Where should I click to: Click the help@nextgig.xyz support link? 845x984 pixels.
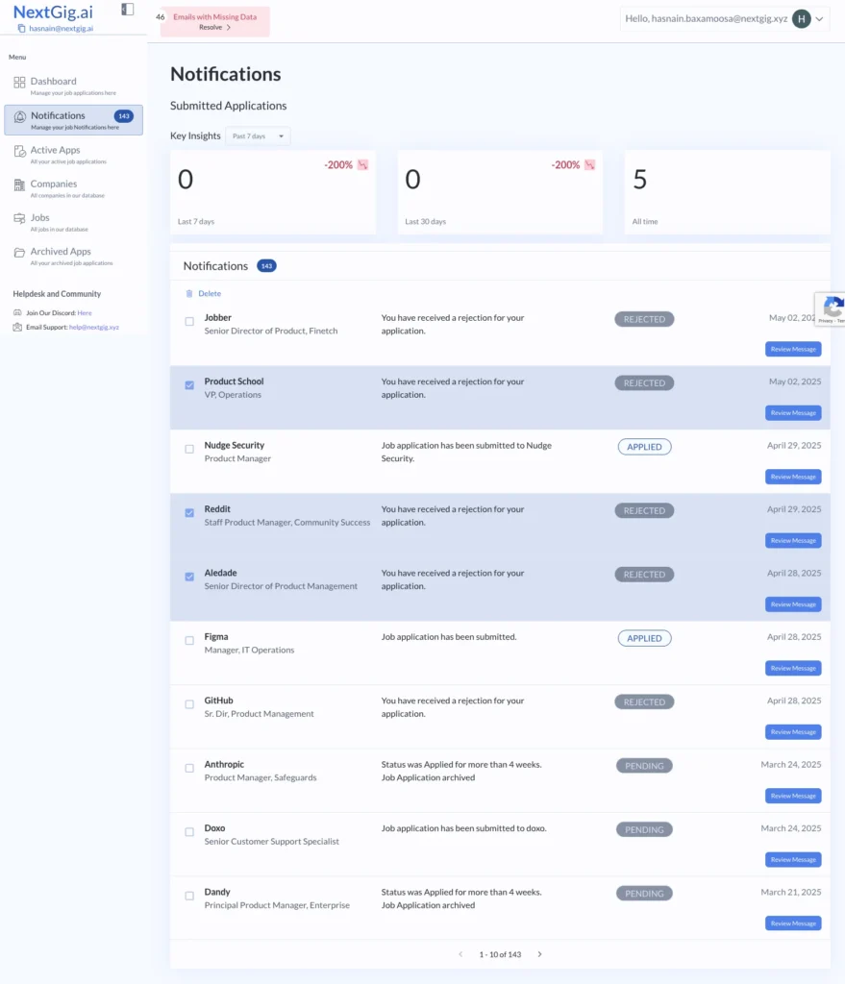94,327
